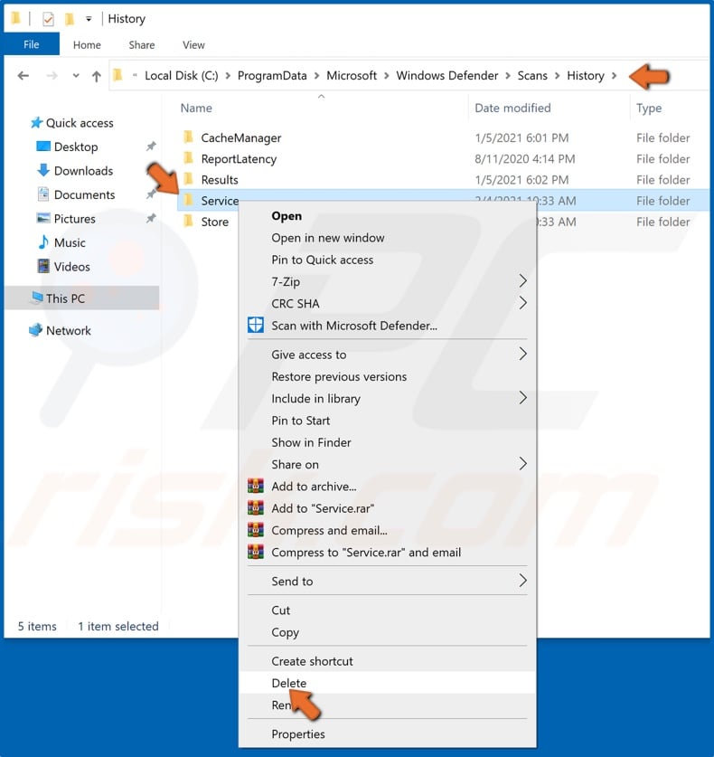Sort by Name column header
This screenshot has width=714, height=757.
coord(196,109)
